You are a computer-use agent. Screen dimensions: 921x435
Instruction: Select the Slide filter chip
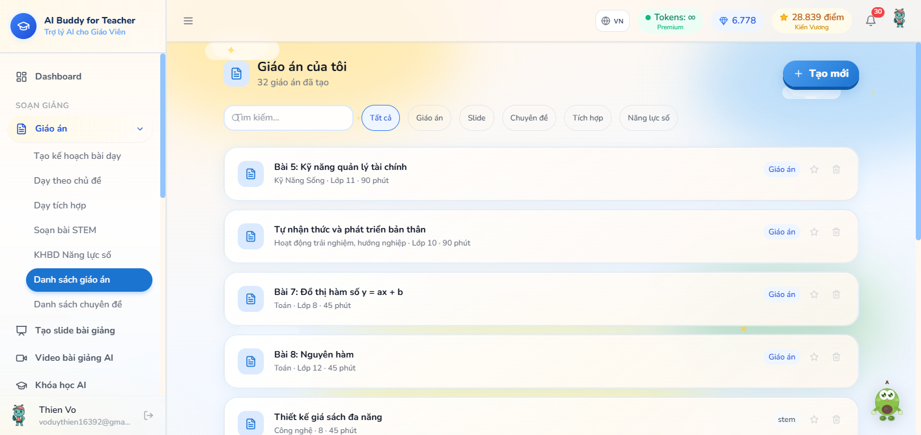[477, 118]
